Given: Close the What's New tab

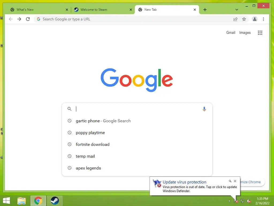Looking at the screenshot, I should click(x=67, y=10).
